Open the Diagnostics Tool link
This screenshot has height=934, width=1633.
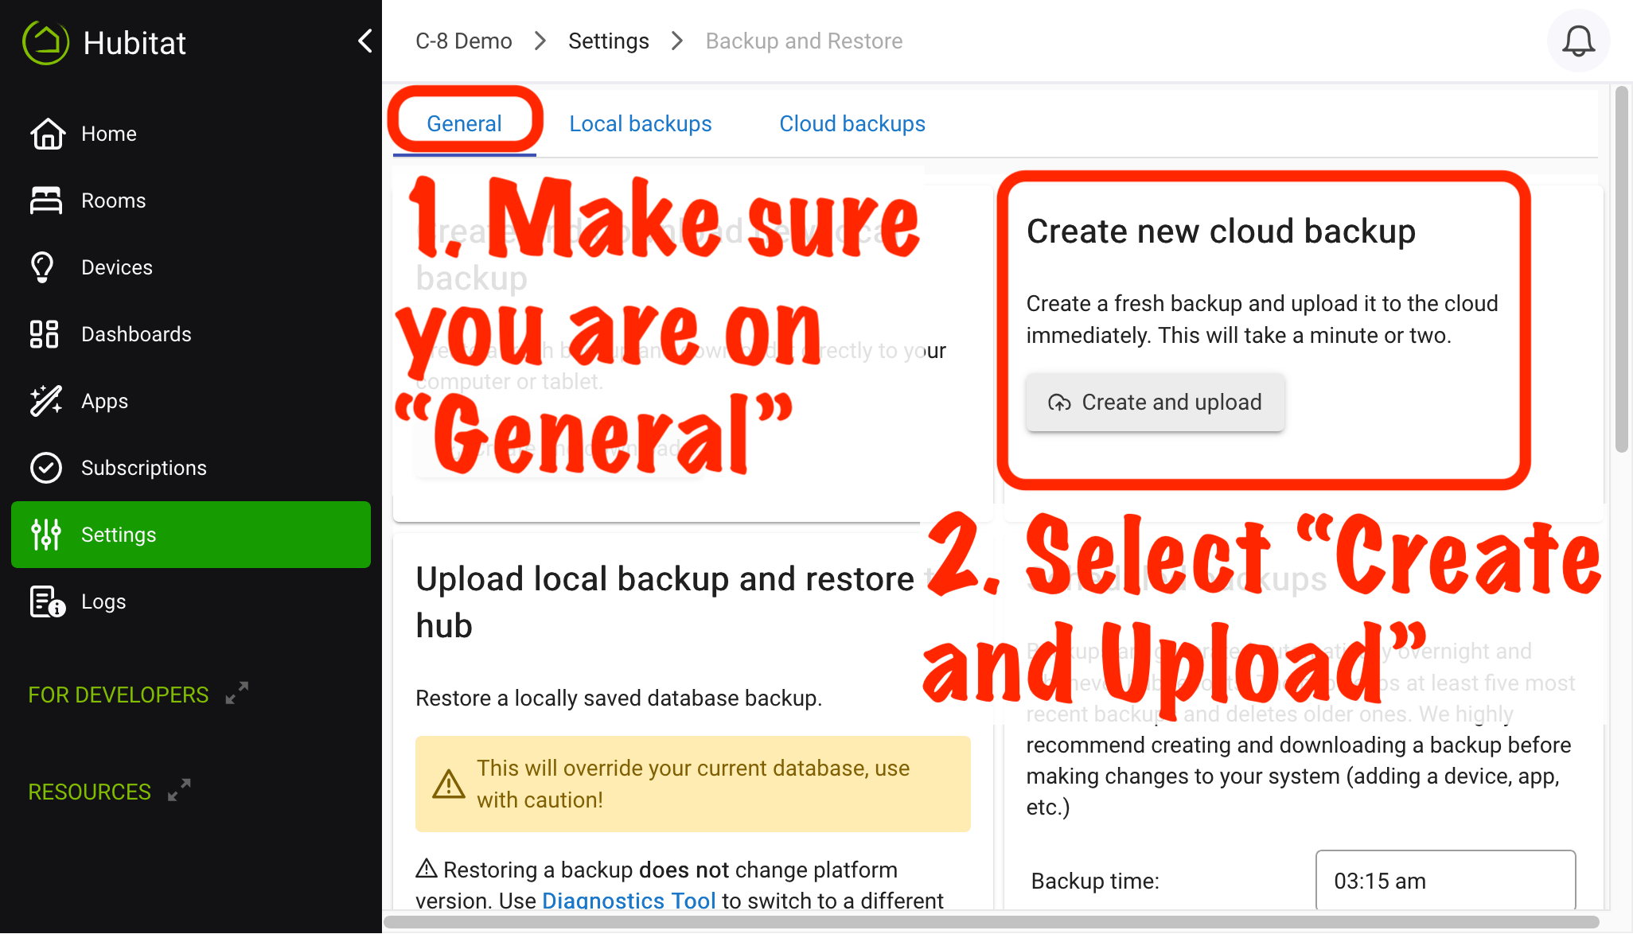[x=629, y=900]
